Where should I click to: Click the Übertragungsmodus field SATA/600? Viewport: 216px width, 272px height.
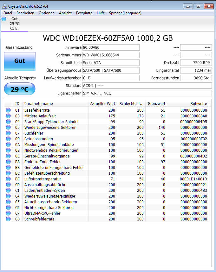click(111, 70)
